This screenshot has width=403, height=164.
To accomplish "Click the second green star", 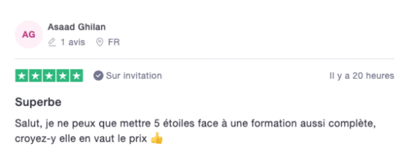I will pyautogui.click(x=36, y=76).
